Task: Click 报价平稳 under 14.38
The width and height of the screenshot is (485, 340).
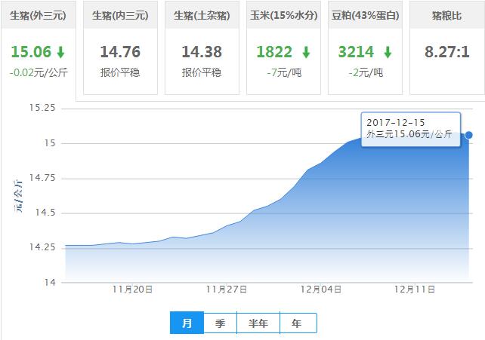Action: (x=202, y=73)
